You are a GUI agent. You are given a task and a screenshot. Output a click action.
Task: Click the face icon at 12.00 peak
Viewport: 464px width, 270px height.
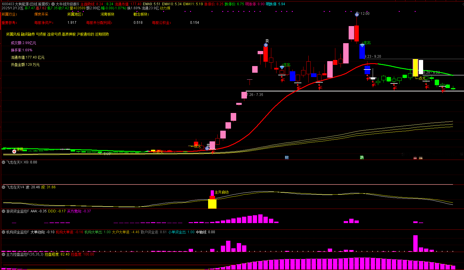(x=357, y=14)
